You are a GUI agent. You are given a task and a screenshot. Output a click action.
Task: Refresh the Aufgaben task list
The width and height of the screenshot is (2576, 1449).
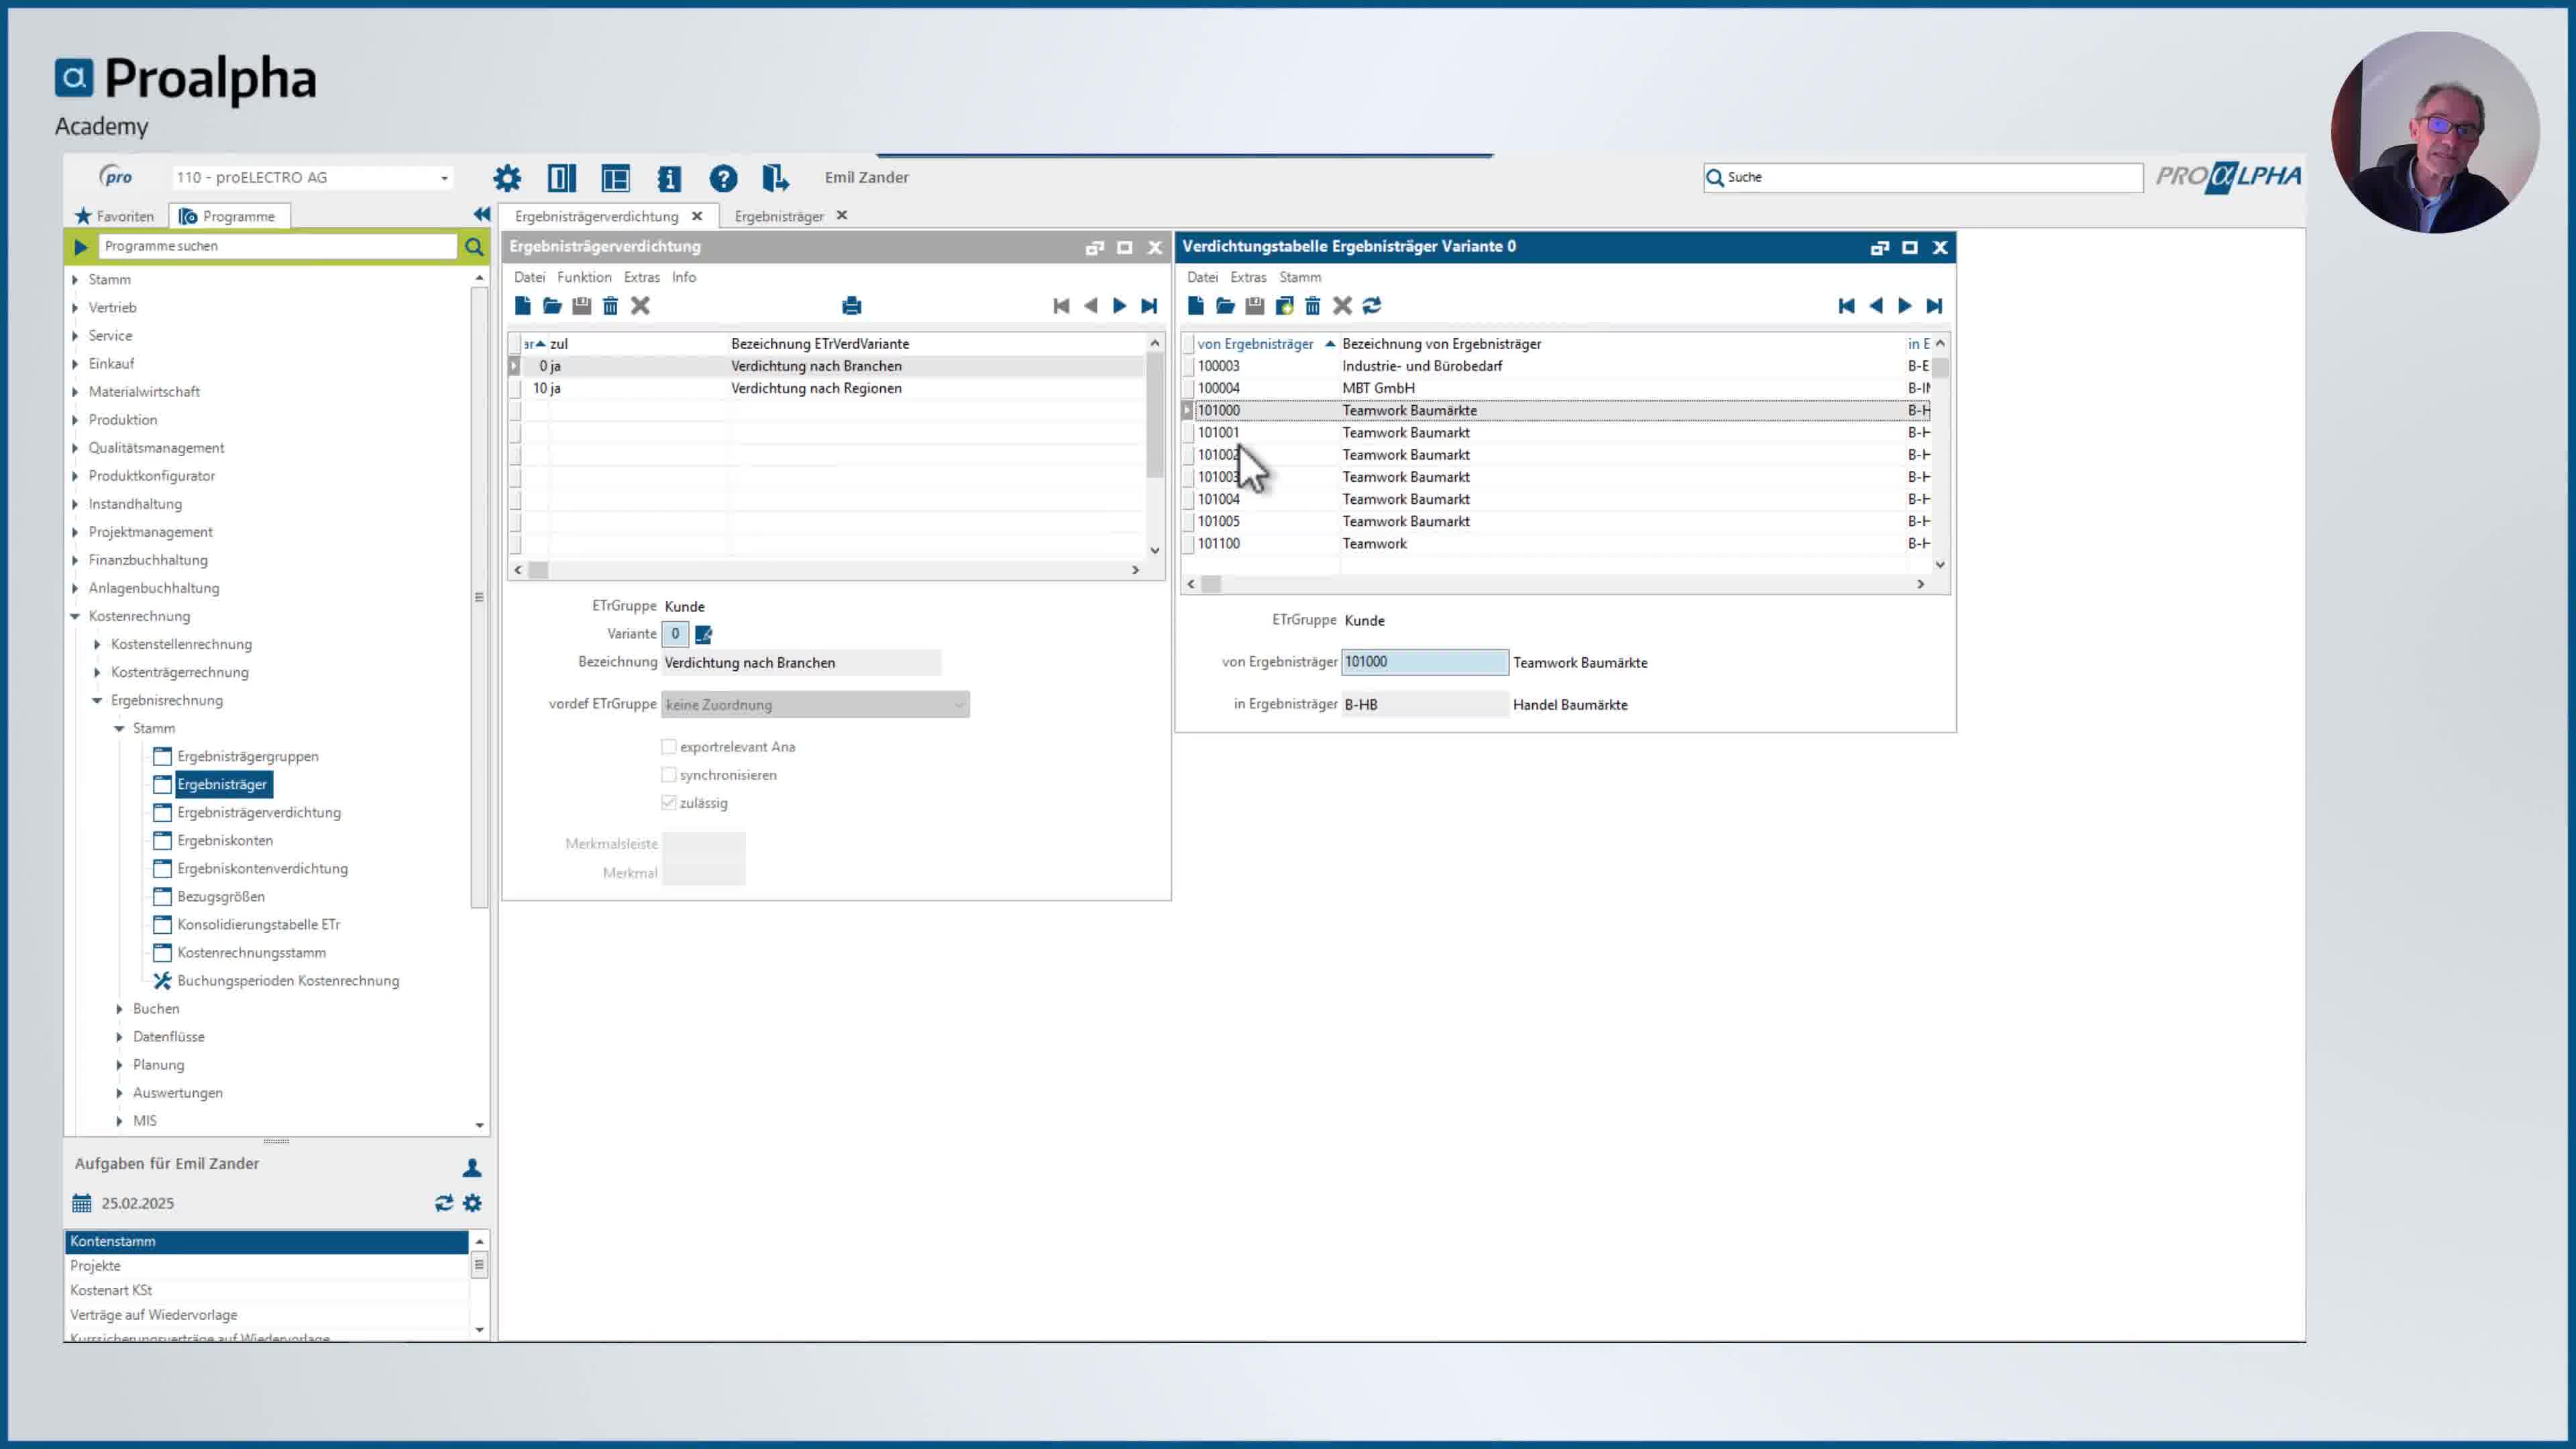coord(444,1203)
